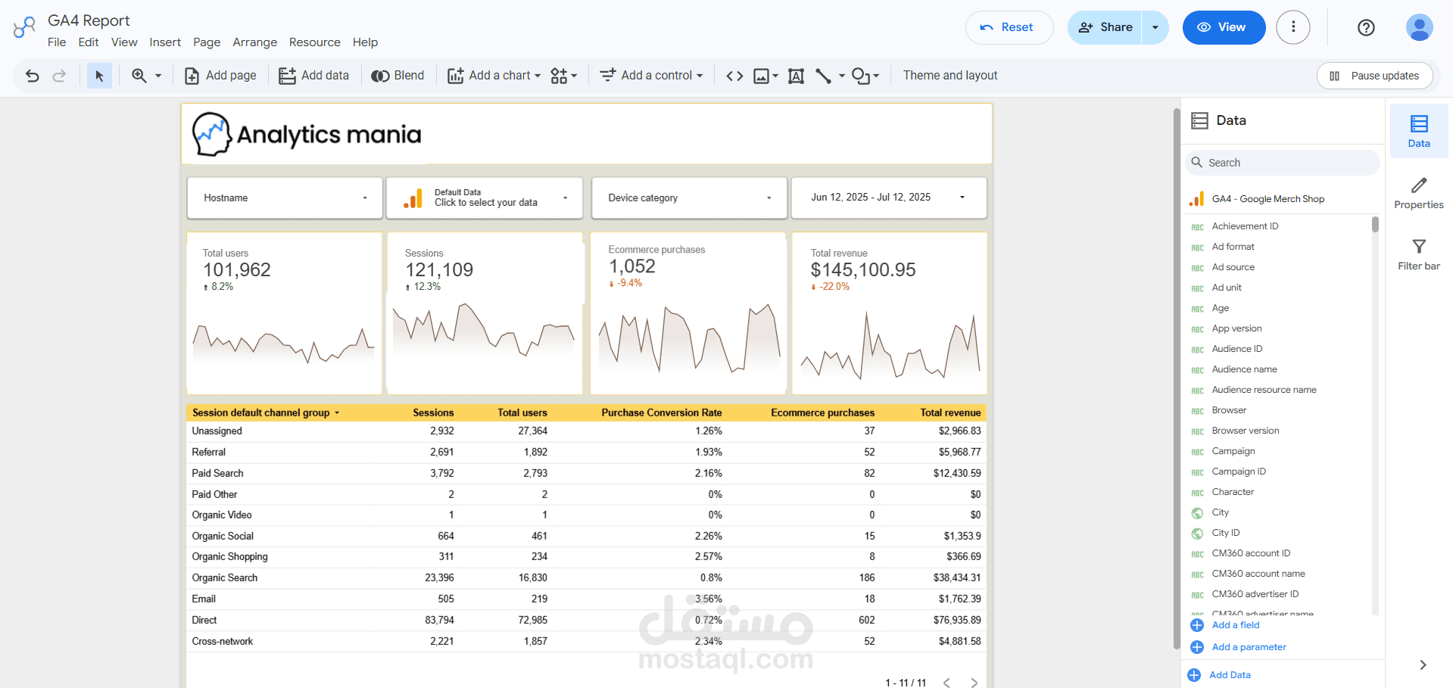The image size is (1453, 688).
Task: Activate the selection mode arrow tool
Action: click(99, 76)
